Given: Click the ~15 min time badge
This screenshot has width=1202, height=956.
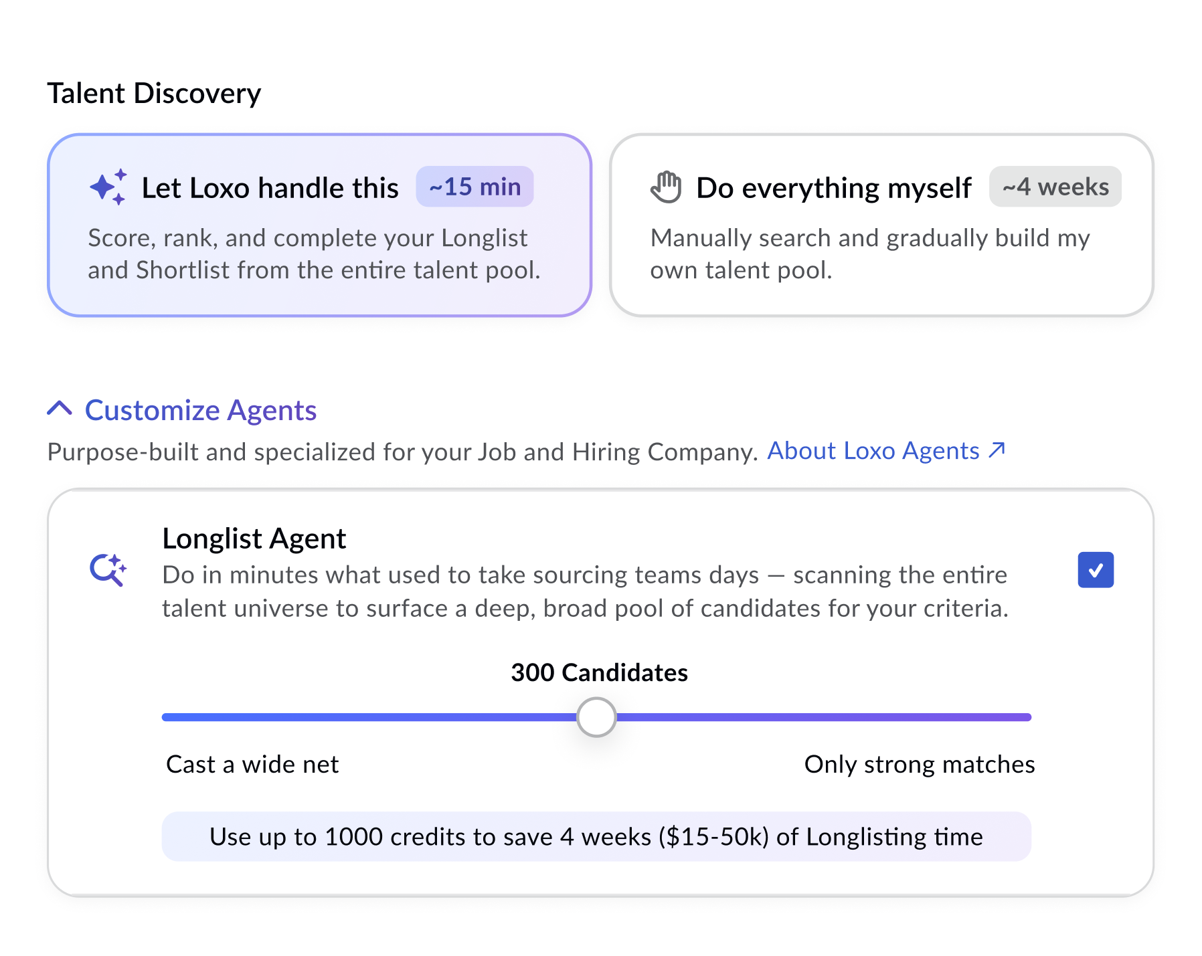Looking at the screenshot, I should [475, 187].
